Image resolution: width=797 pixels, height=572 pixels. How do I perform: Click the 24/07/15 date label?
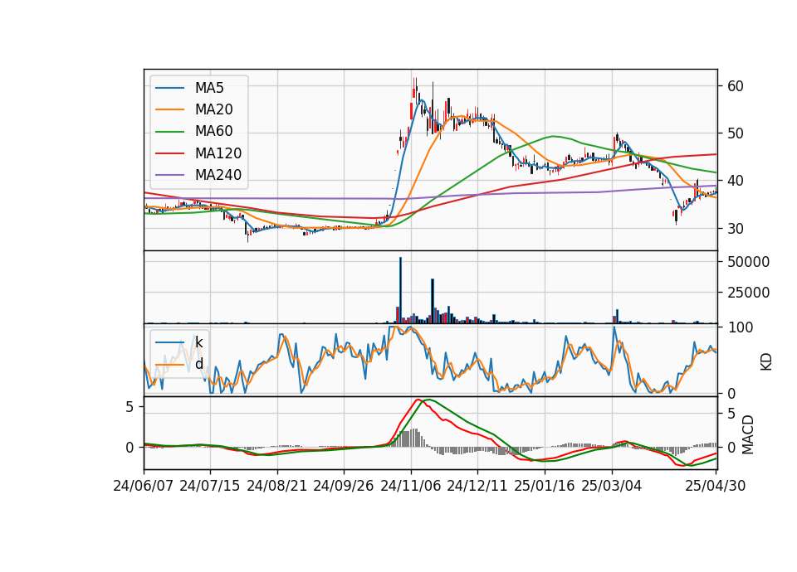210,486
